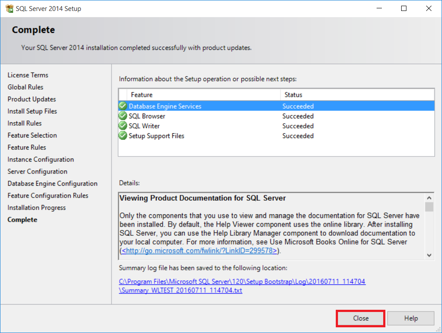
Task: Open the Help button
Action: tap(411, 319)
